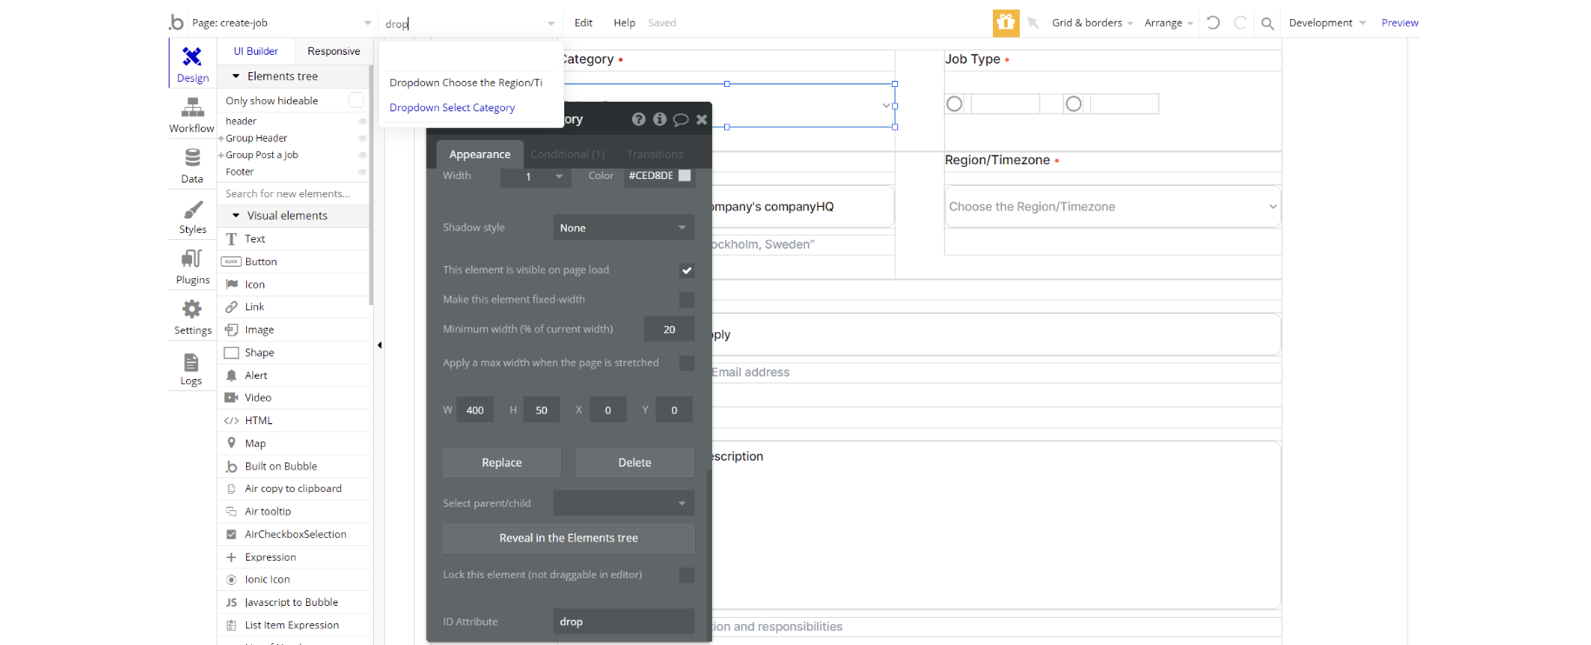Open the Settings gear icon
Image resolution: width=1591 pixels, height=645 pixels.
pyautogui.click(x=192, y=309)
